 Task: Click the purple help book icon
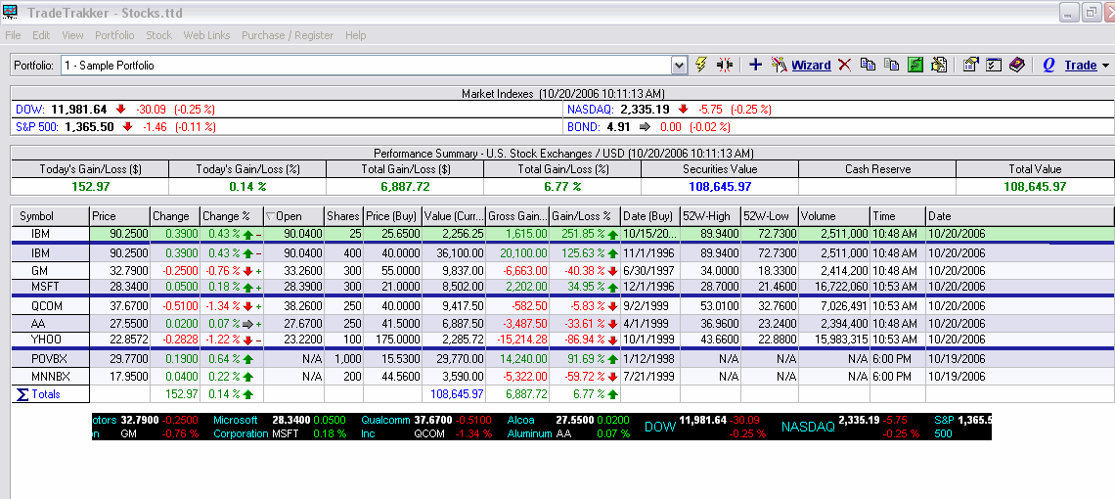tap(1017, 65)
